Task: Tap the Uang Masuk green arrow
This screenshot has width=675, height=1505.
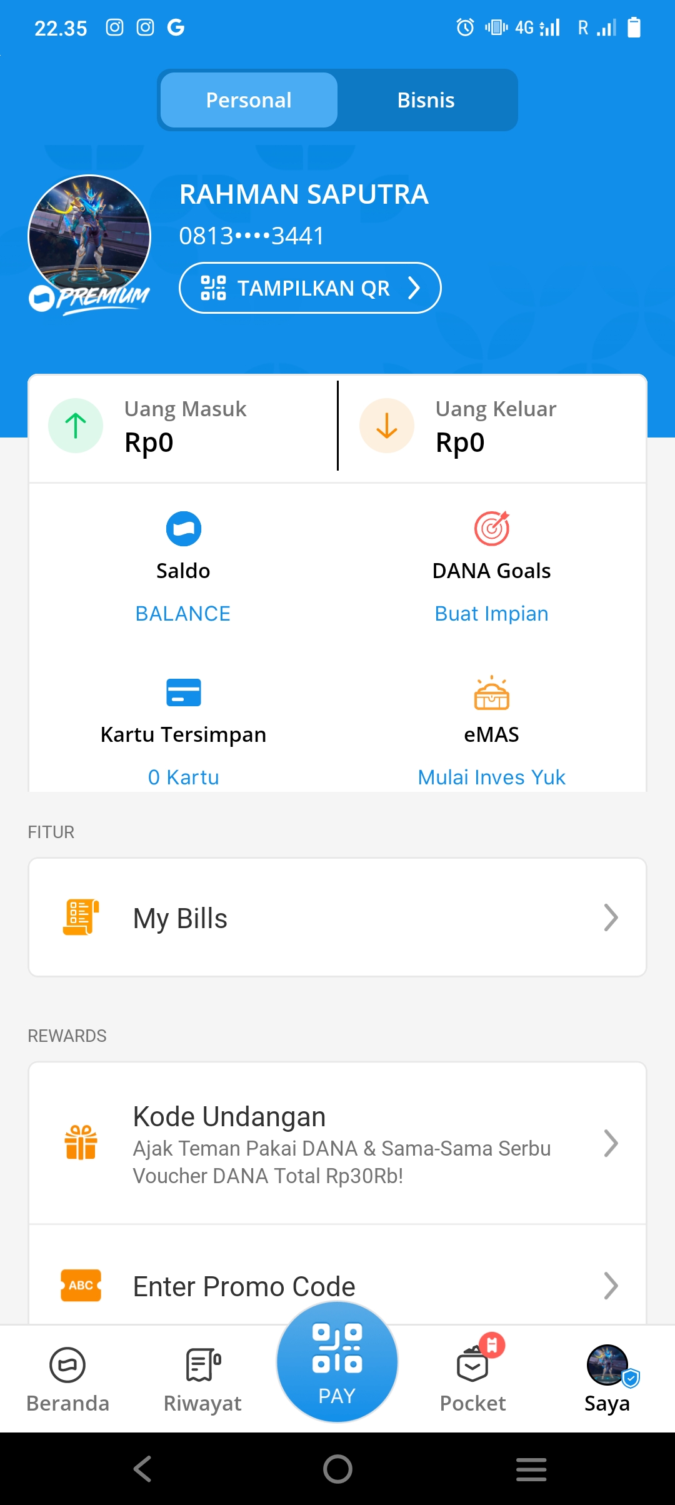Action: [76, 426]
